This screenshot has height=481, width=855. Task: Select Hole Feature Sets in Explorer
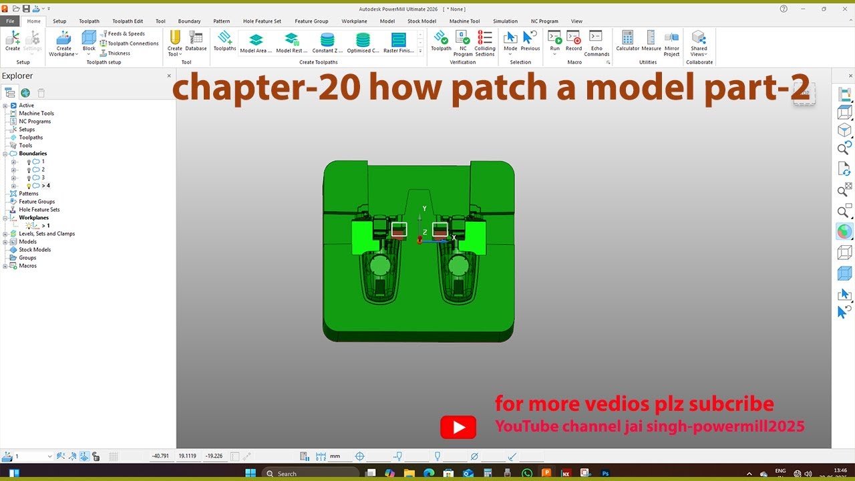(x=39, y=210)
